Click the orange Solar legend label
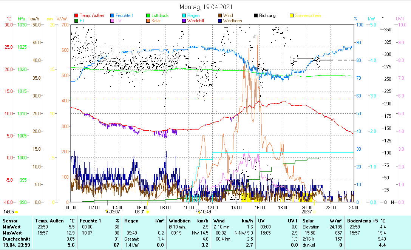 coord(156,21)
